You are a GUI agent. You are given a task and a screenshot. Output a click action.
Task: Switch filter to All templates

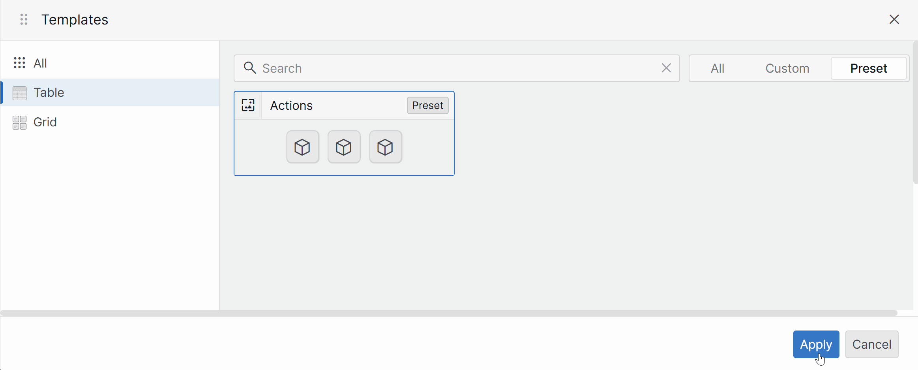coord(717,68)
